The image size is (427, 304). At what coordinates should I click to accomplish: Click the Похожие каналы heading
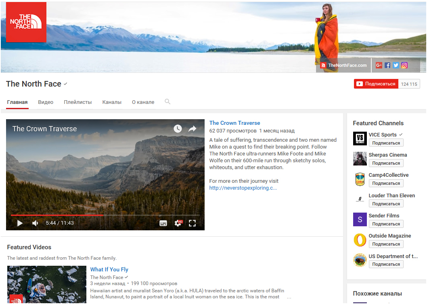pos(377,294)
